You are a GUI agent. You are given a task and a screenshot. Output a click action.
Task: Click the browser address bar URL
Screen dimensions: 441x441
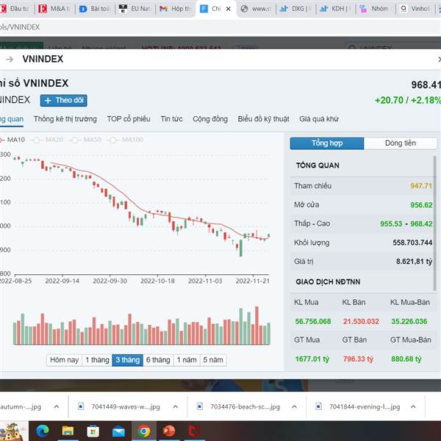pyautogui.click(x=20, y=27)
